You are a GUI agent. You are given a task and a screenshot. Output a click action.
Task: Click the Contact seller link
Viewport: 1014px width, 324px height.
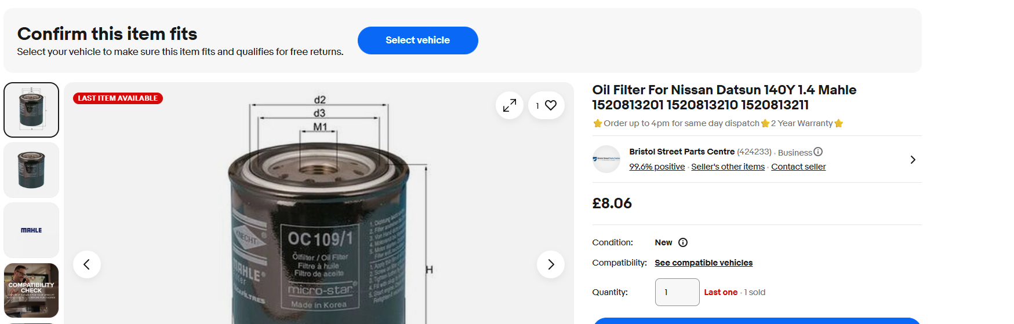[x=798, y=167]
